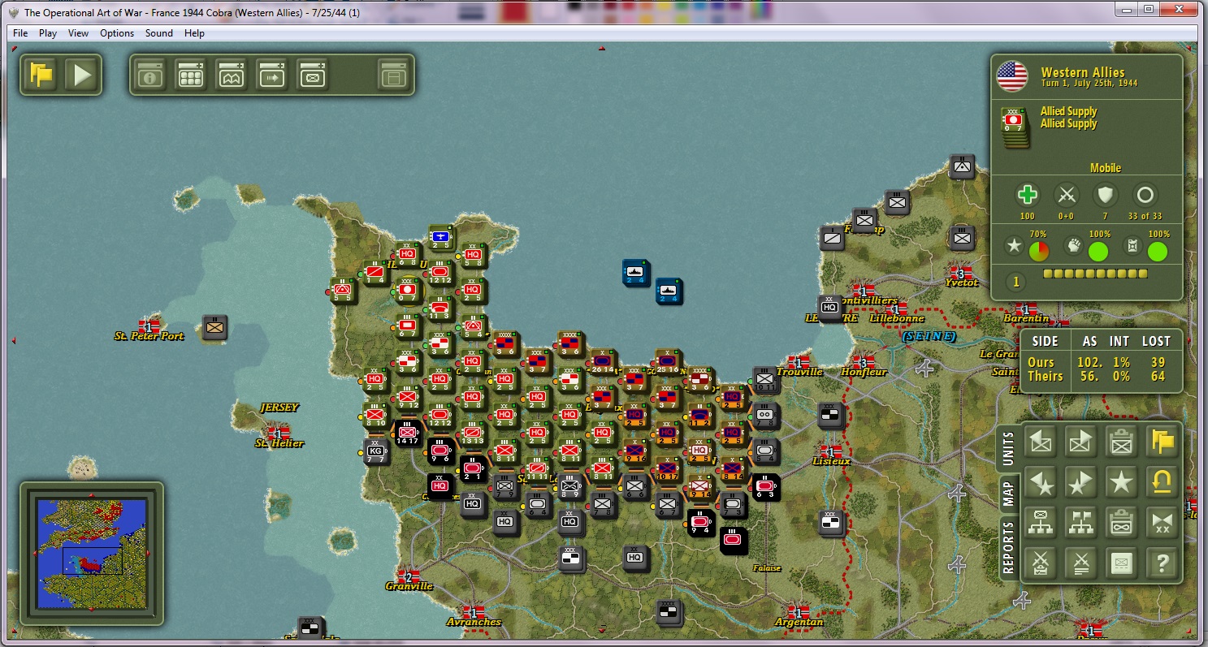Click the Yvetot city label on the map
This screenshot has height=647, width=1208.
pyautogui.click(x=961, y=283)
